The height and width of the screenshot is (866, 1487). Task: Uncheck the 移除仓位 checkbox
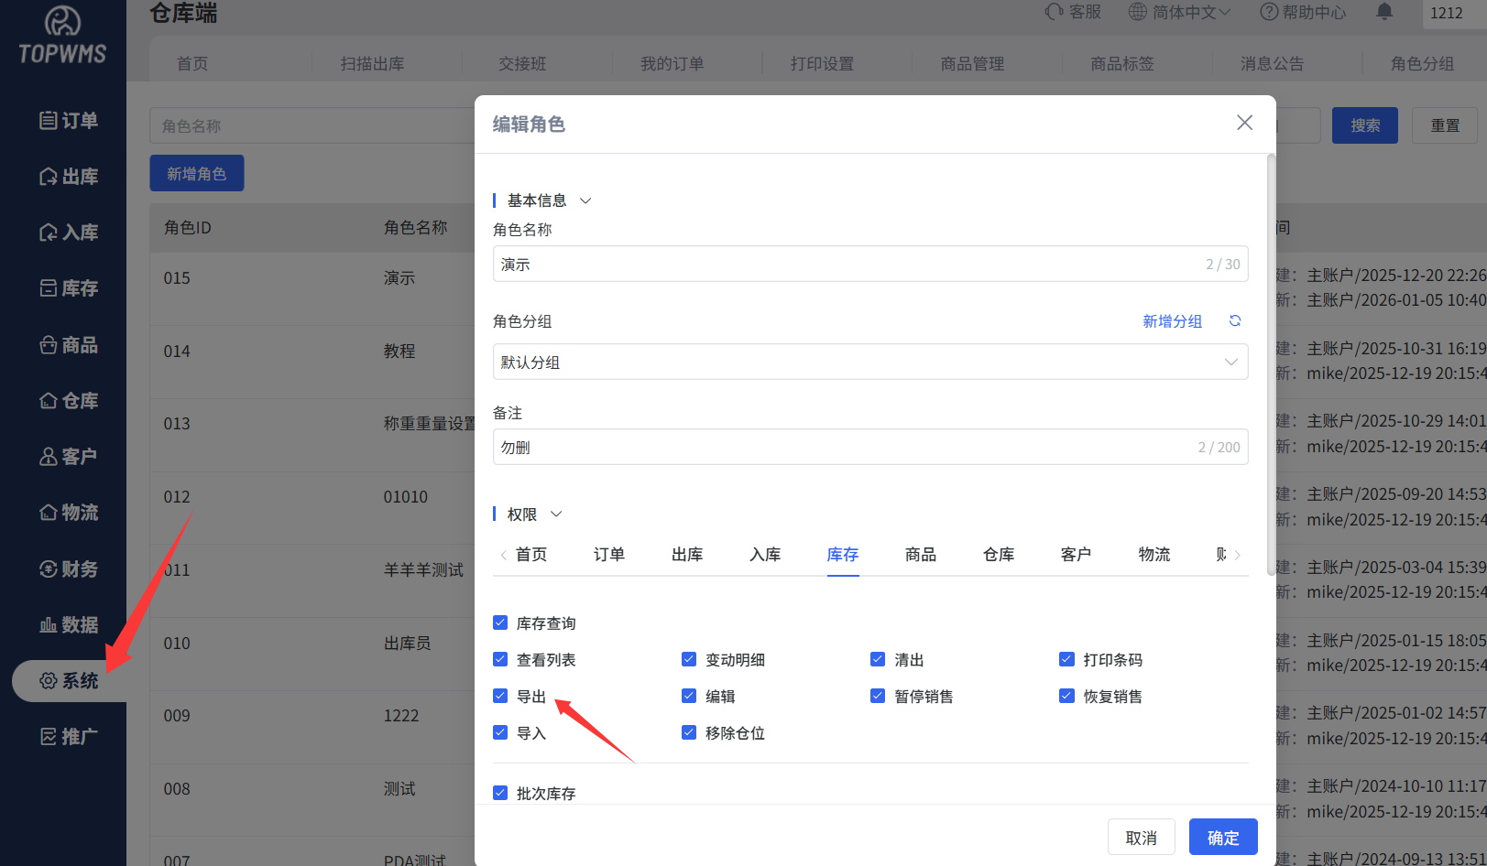pos(689,732)
